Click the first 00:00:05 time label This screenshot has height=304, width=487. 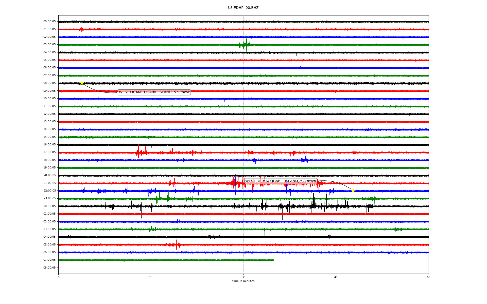[49, 22]
